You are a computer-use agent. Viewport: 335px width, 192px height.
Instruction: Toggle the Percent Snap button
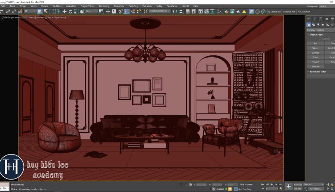click(x=133, y=11)
